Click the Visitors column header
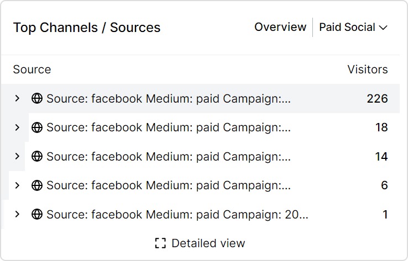This screenshot has height=261, width=408. point(367,70)
